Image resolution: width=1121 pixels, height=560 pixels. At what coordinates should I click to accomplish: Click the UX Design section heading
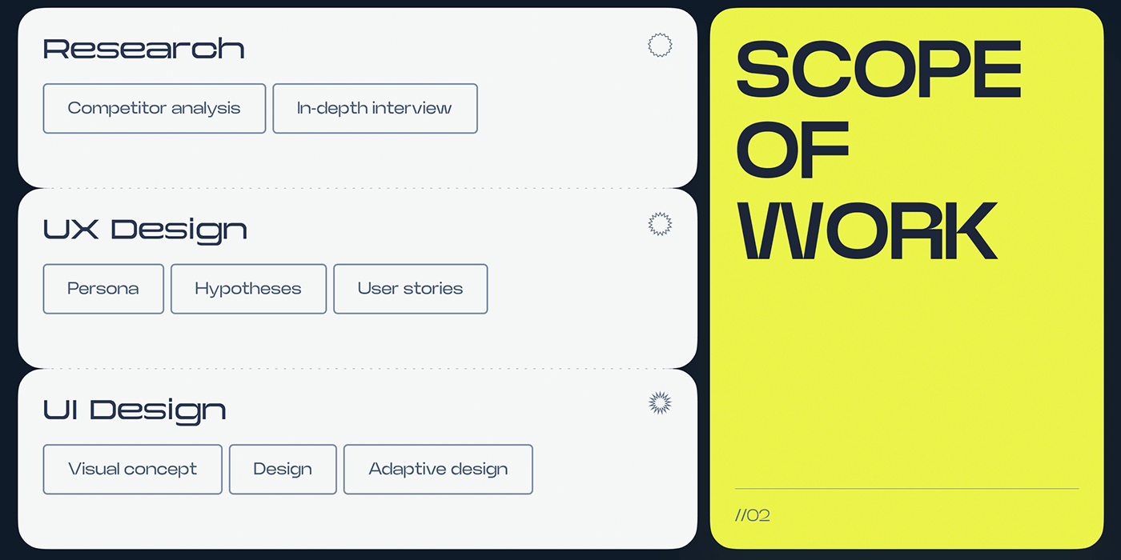(x=145, y=230)
